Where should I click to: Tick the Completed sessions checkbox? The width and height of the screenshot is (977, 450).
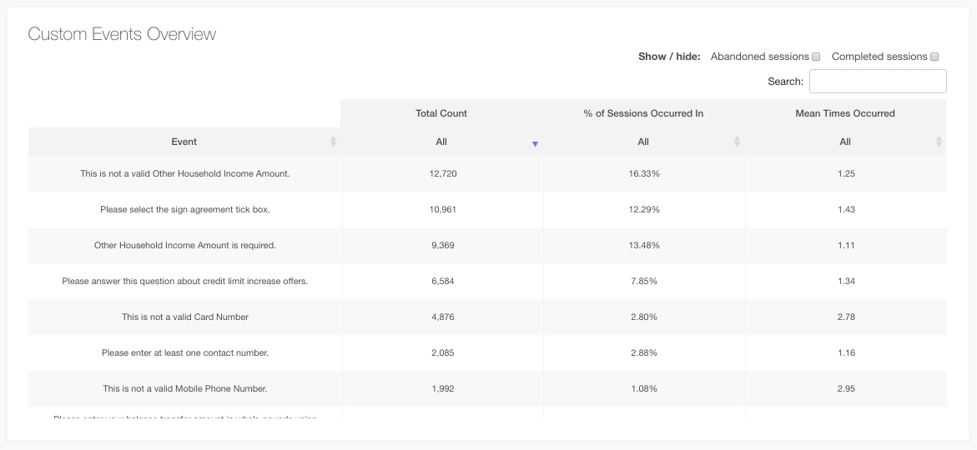934,57
